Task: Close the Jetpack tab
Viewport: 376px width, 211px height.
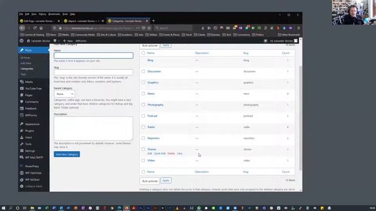Action: point(103,21)
